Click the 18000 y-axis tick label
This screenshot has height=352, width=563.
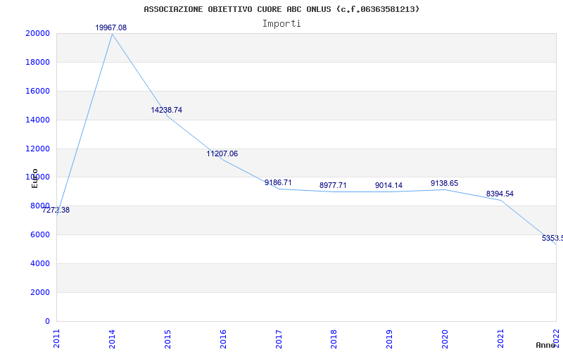click(x=37, y=62)
